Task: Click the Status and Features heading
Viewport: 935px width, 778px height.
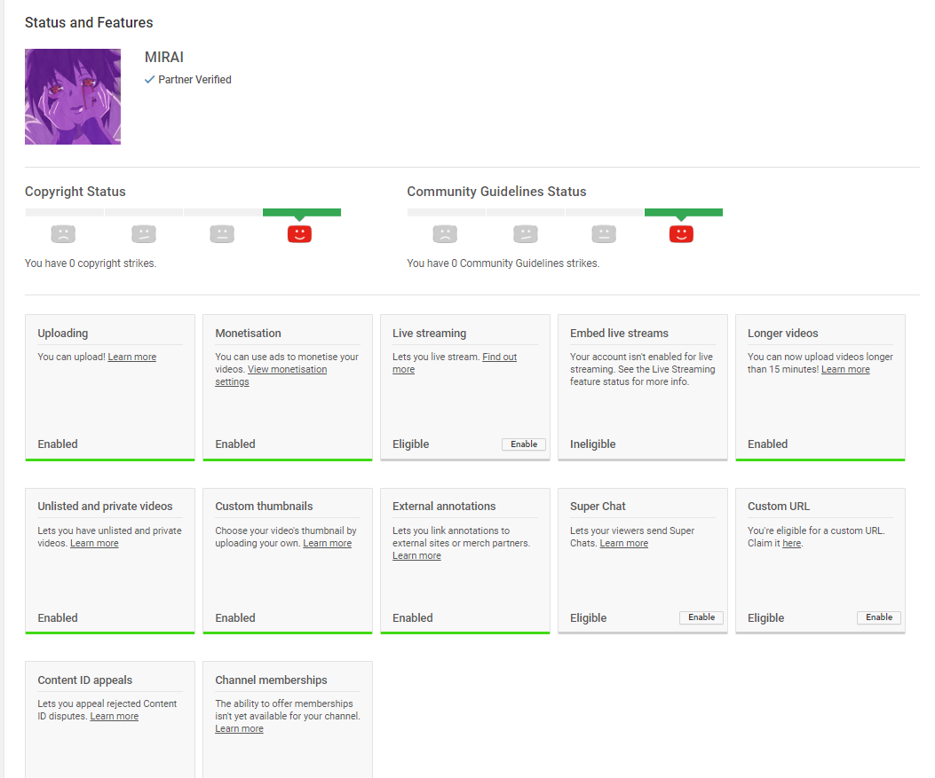Action: click(89, 23)
